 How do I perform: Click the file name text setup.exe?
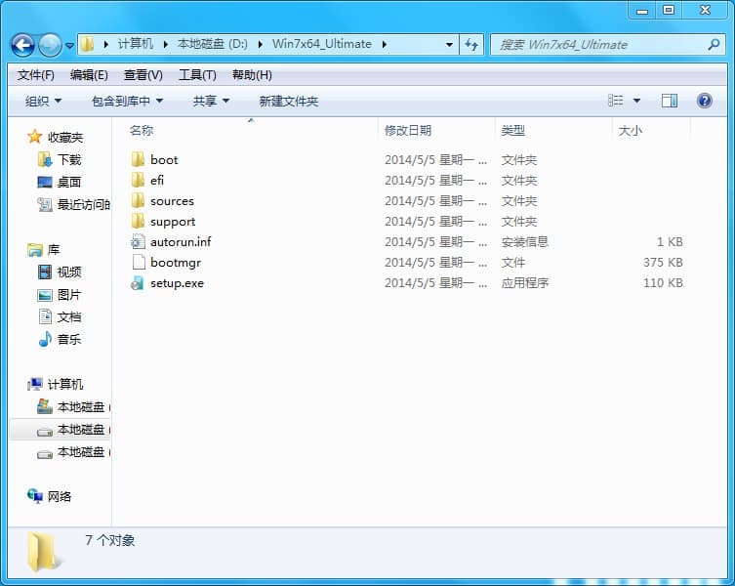coord(178,283)
